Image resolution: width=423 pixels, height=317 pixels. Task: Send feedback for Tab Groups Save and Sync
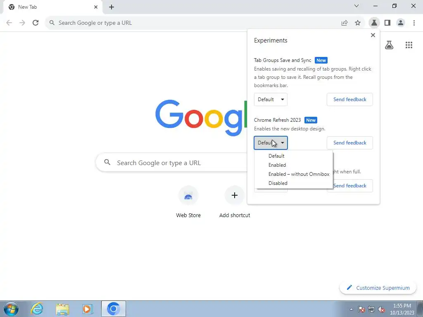point(349,99)
